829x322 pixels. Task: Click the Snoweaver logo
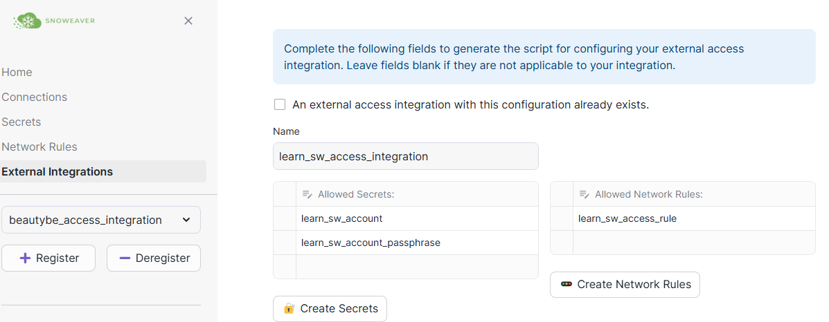tap(54, 21)
